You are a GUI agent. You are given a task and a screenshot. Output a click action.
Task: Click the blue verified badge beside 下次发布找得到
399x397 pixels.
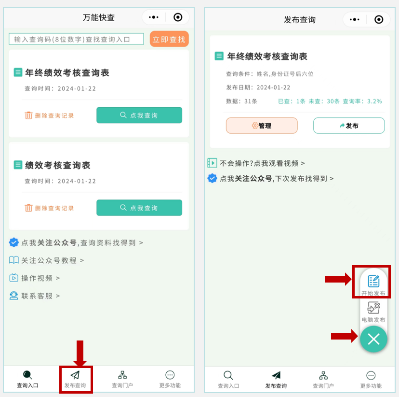click(x=212, y=178)
